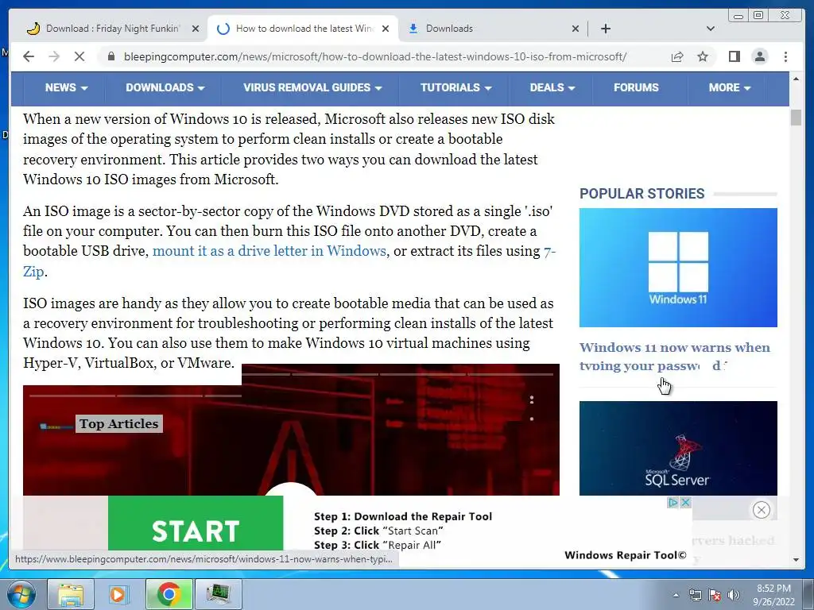This screenshot has height=610, width=814.
Task: Click the AdChoices triangle icon
Action: tap(673, 503)
